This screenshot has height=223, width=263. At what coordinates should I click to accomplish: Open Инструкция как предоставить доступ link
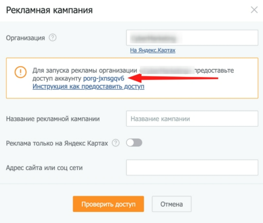88,86
